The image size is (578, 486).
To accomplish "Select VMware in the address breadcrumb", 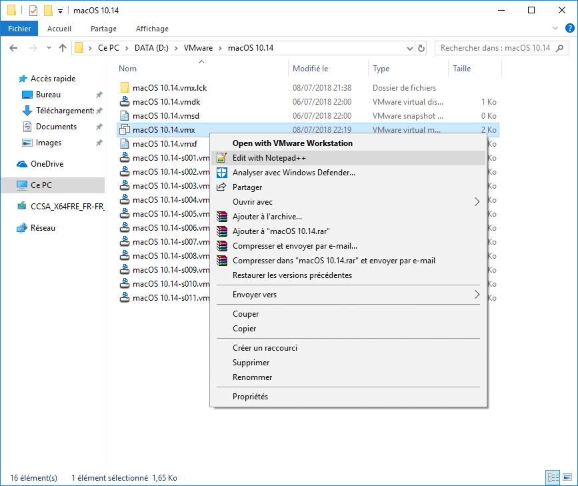I will 198,48.
